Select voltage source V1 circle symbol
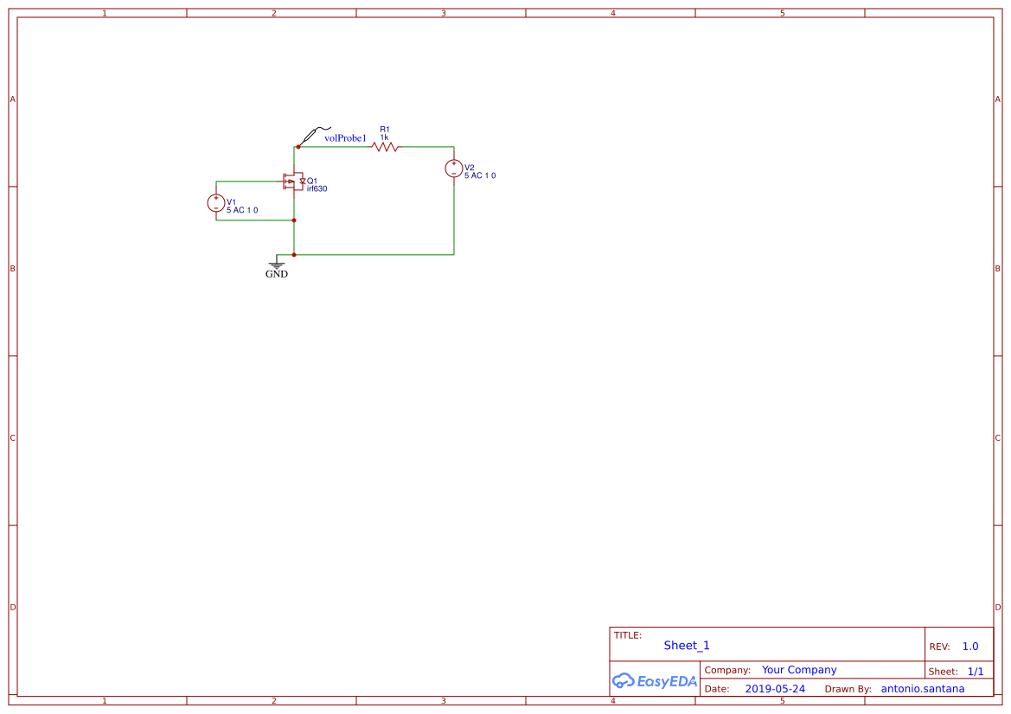The height and width of the screenshot is (714, 1011). tap(215, 204)
